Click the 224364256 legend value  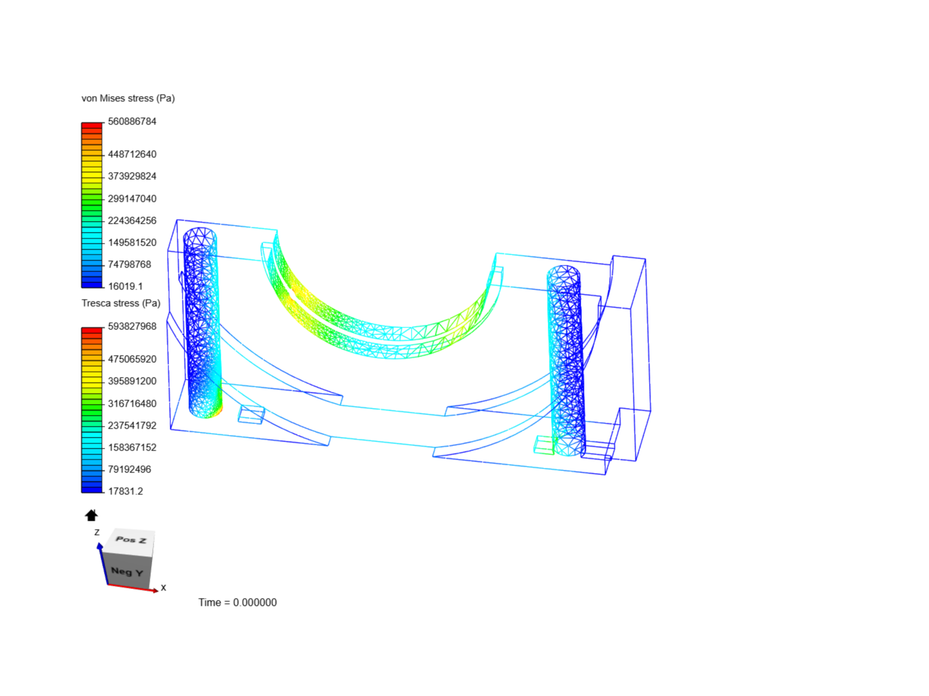[132, 220]
